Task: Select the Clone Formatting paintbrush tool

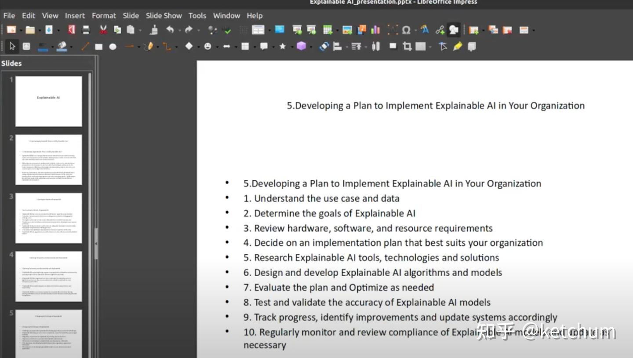Action: click(x=154, y=29)
